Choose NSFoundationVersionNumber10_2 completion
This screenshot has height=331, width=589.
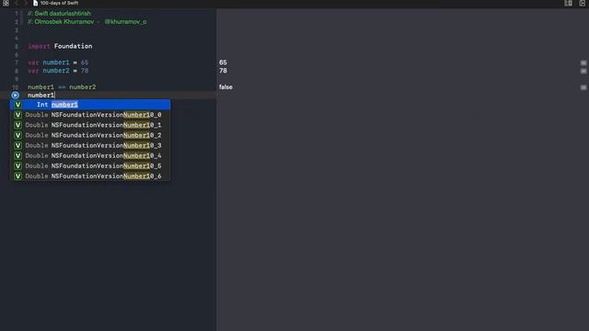coord(90,135)
